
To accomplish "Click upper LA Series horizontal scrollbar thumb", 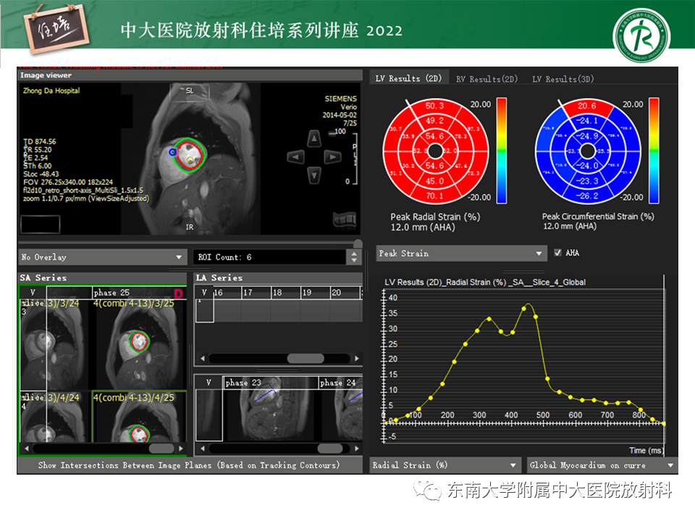I will (306, 358).
